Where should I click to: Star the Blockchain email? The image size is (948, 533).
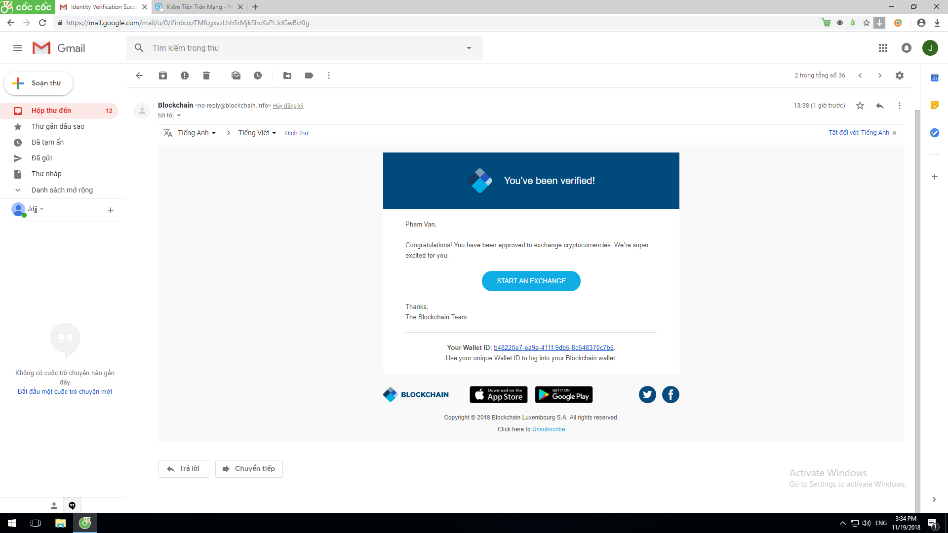pos(860,106)
